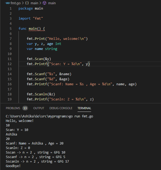Screen dimensions: 161x170
Task: Click the breadcrumb chevron after fmt.go
Action: tap(22, 3)
